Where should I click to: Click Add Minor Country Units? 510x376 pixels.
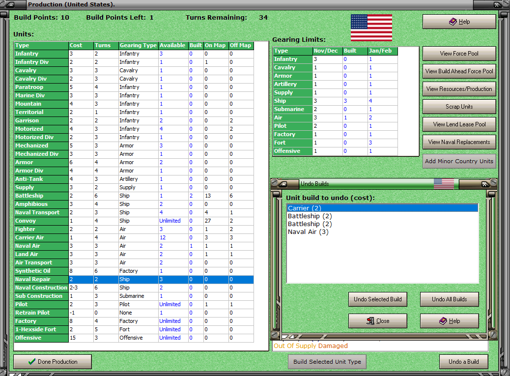tap(459, 161)
